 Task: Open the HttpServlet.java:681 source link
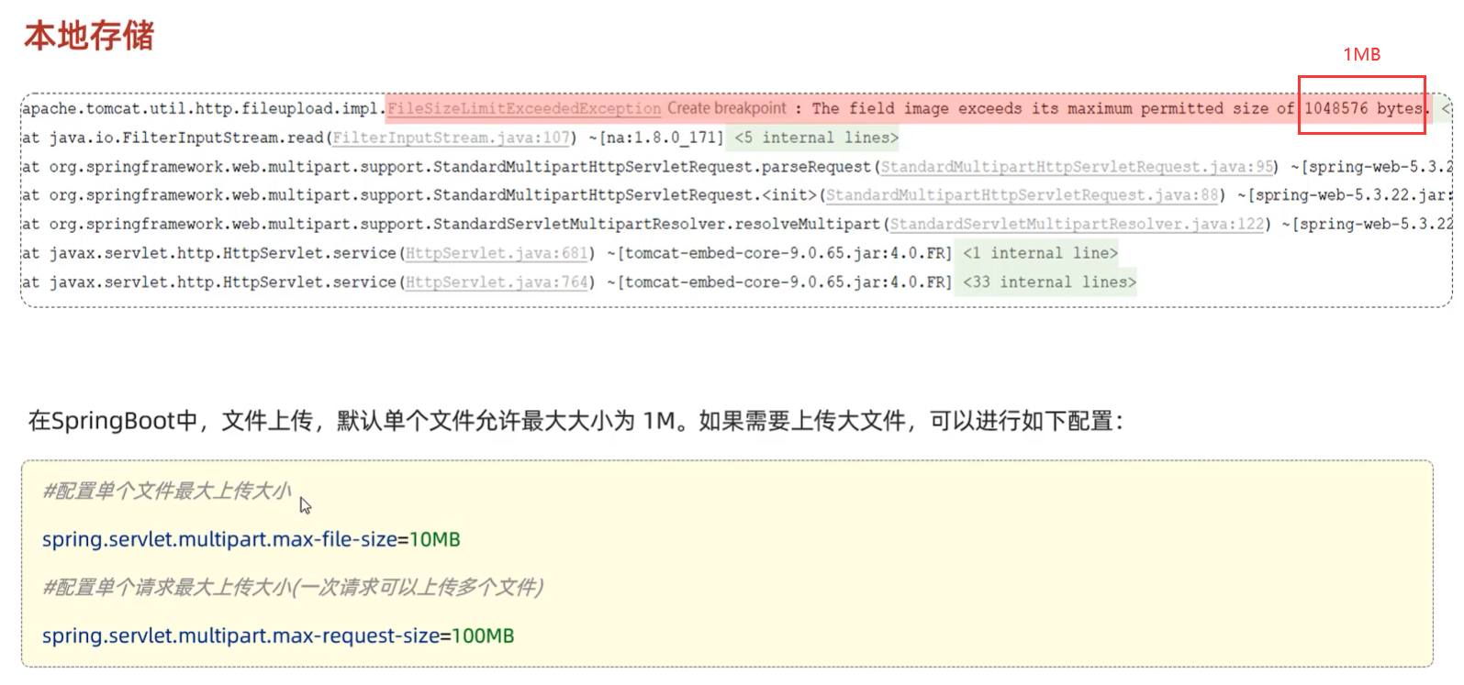(496, 253)
